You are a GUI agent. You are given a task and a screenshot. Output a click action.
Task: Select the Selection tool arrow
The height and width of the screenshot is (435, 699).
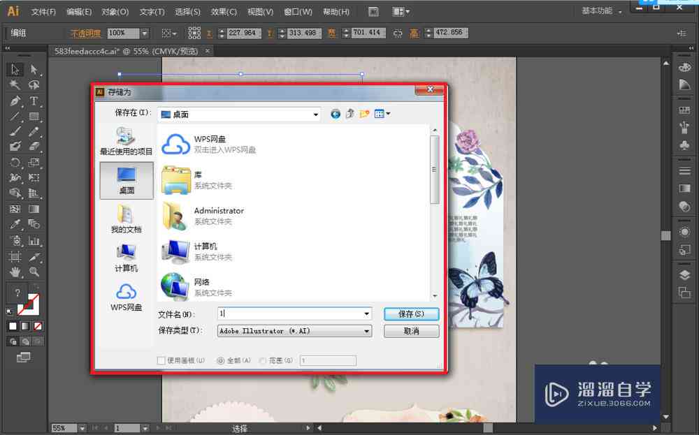(x=15, y=69)
